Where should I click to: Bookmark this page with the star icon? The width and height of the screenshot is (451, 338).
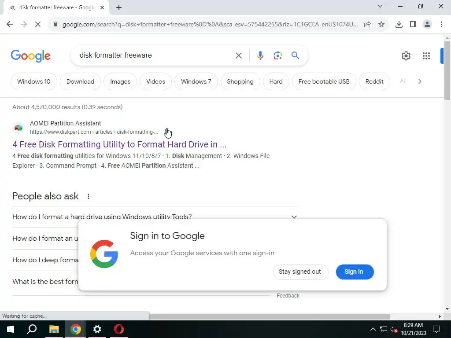click(381, 25)
